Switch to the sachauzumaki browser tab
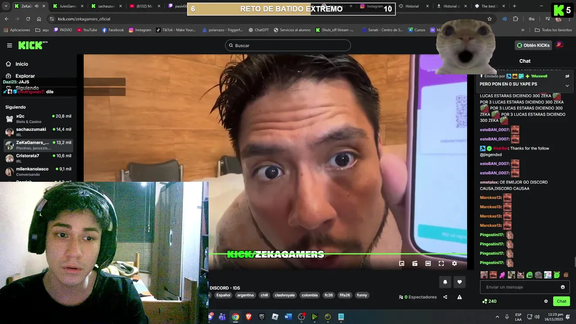 [106, 6]
